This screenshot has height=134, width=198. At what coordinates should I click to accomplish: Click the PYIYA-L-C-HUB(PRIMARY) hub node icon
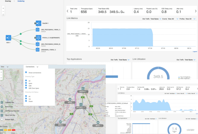point(37,37)
